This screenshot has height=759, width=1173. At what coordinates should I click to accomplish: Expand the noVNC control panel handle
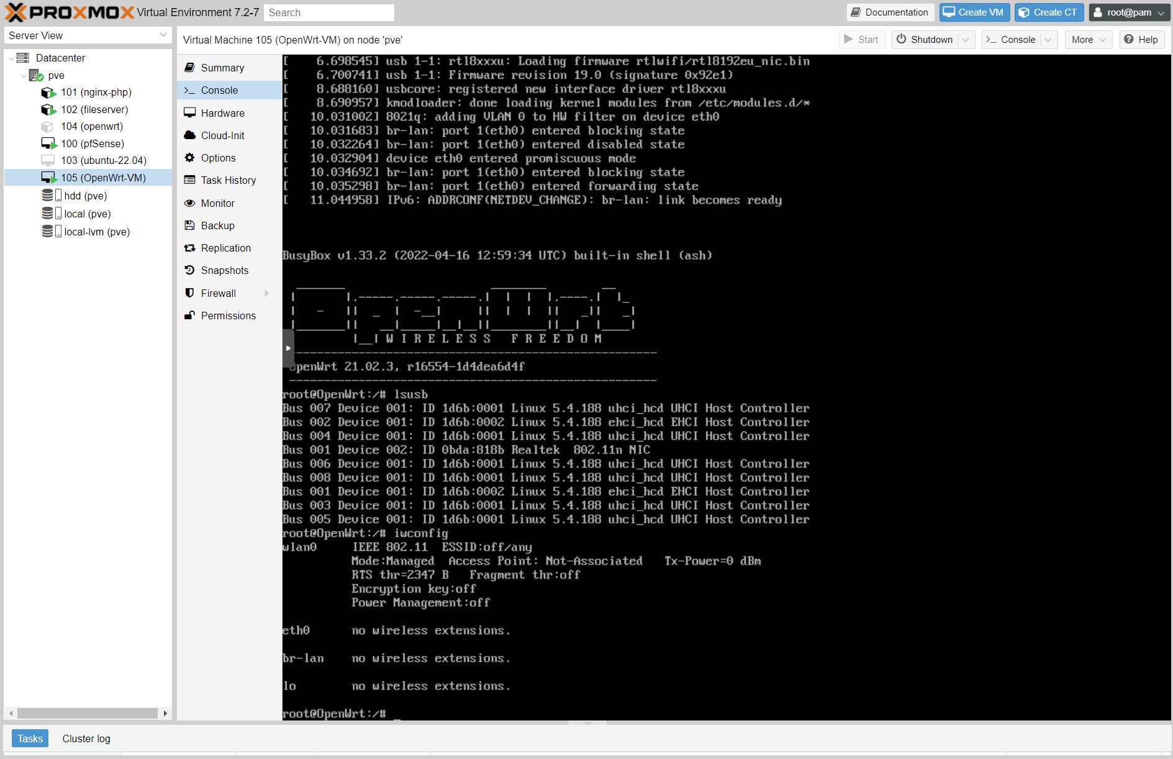pos(288,348)
